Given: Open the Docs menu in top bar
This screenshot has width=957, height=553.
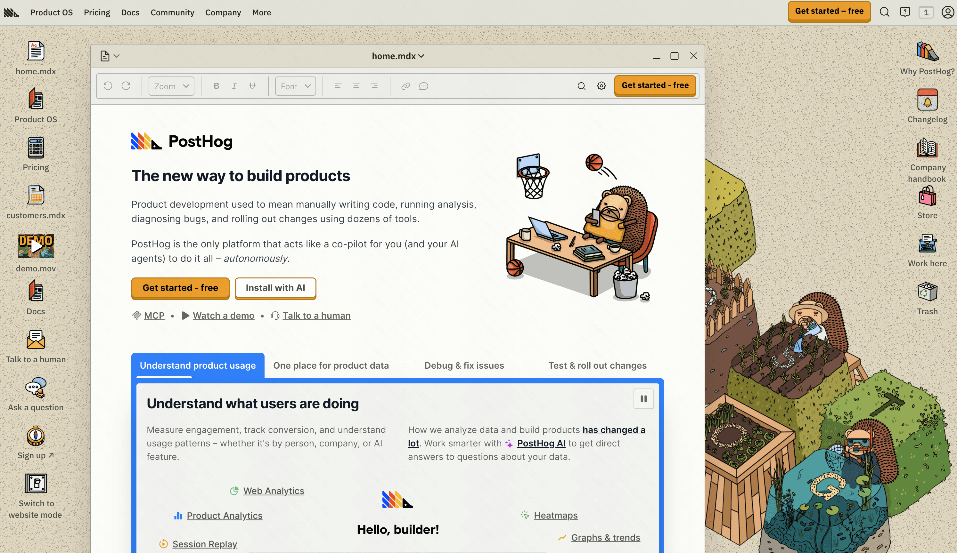Looking at the screenshot, I should tap(130, 12).
